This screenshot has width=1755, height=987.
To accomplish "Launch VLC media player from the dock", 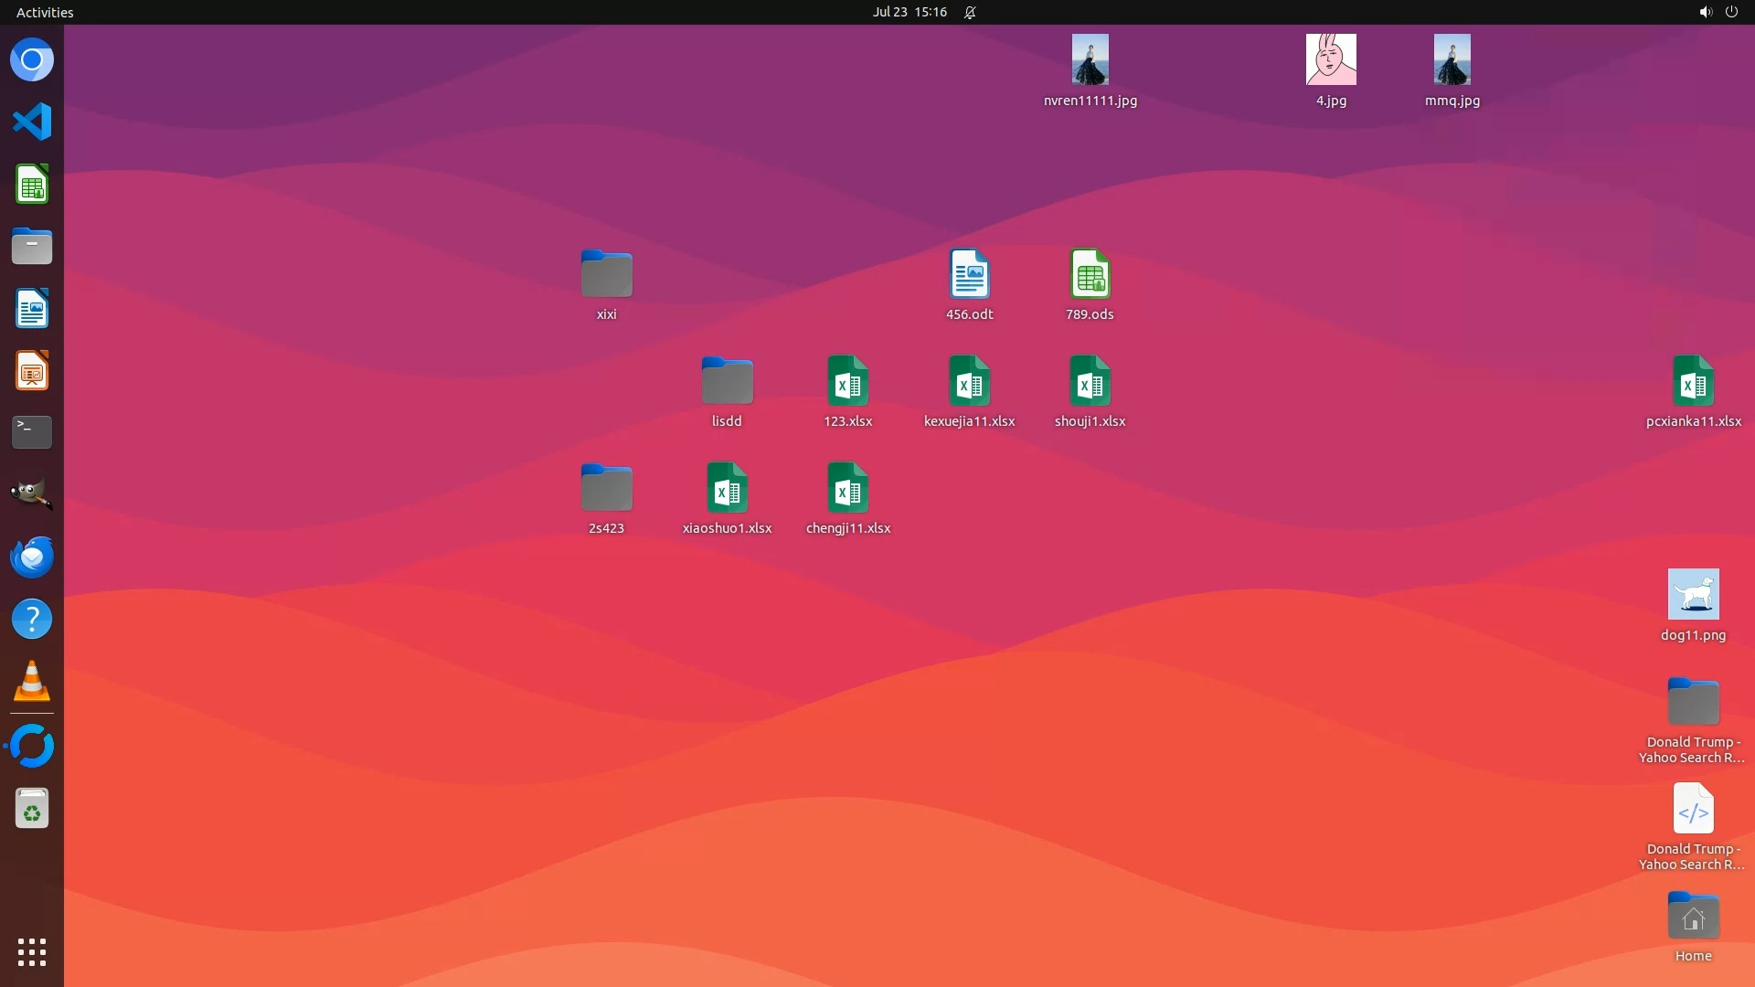I will pos(32,682).
